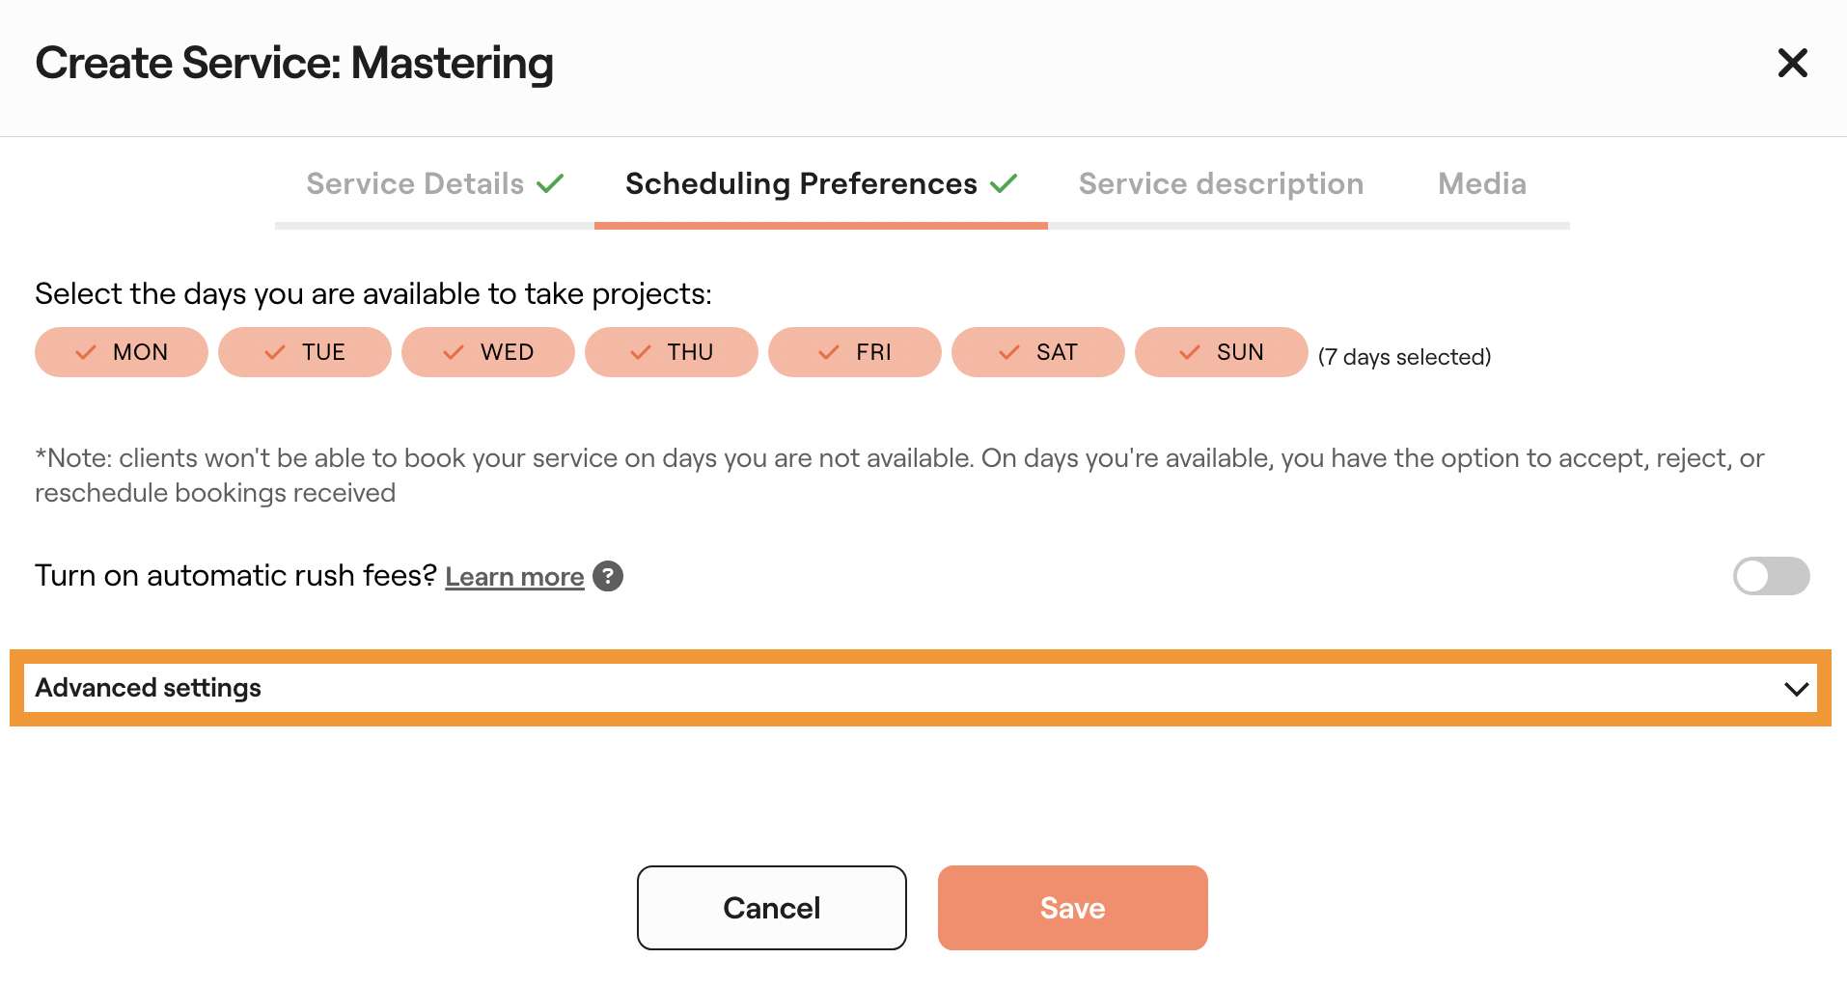The image size is (1847, 986).
Task: Deselect Friday from available days
Action: pyautogui.click(x=854, y=352)
